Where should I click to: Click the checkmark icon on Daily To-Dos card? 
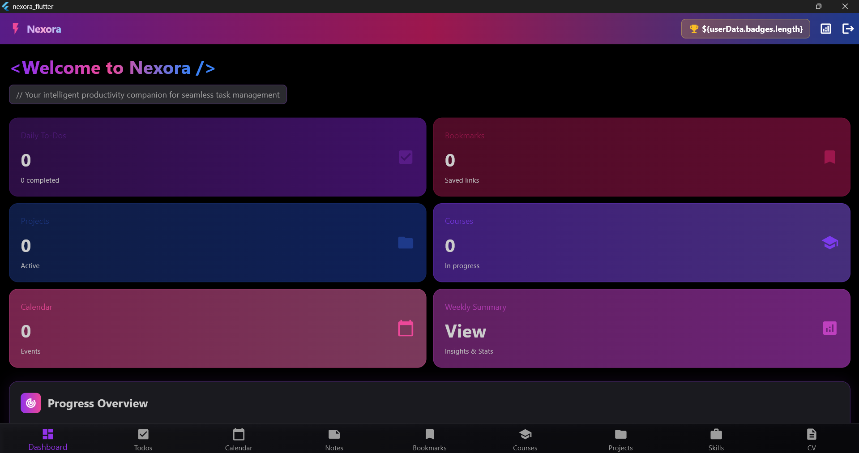coord(406,157)
